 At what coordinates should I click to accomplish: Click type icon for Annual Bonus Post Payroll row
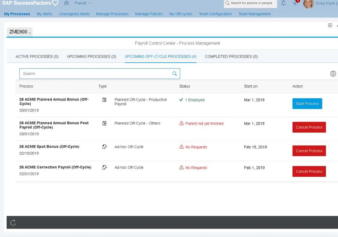(104, 123)
